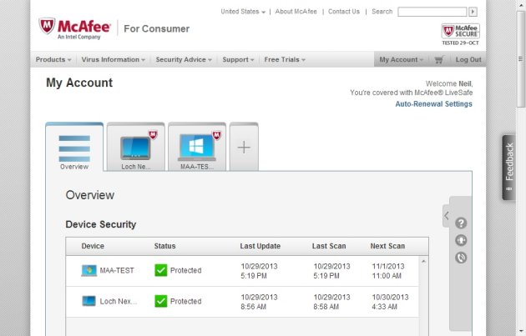Click the MAA-TEST laptop icon in device table
This screenshot has width=526, height=336.
coord(89,270)
